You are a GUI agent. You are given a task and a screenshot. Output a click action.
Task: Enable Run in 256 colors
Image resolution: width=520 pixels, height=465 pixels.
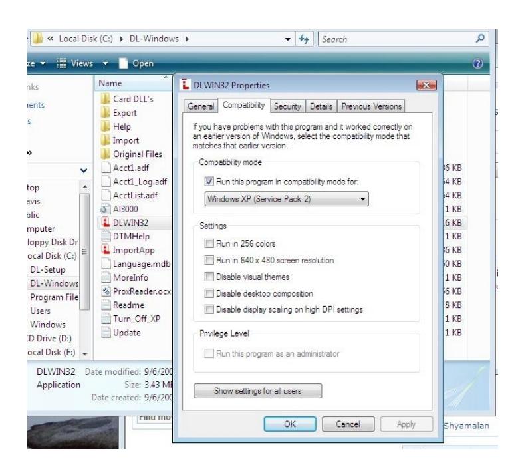tap(209, 243)
